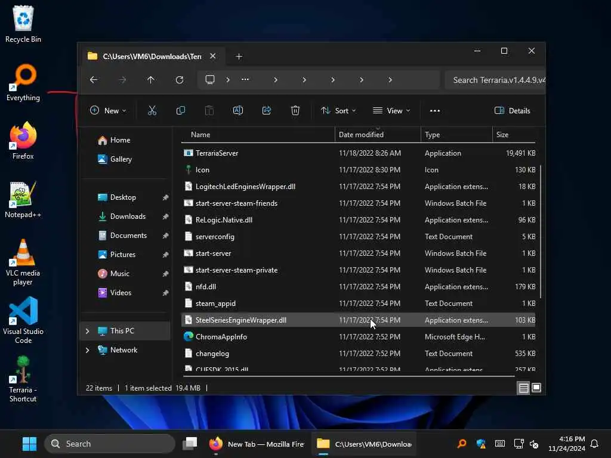The height and width of the screenshot is (458, 611).
Task: Open Recycle Bin desktop icon
Action: click(x=23, y=24)
